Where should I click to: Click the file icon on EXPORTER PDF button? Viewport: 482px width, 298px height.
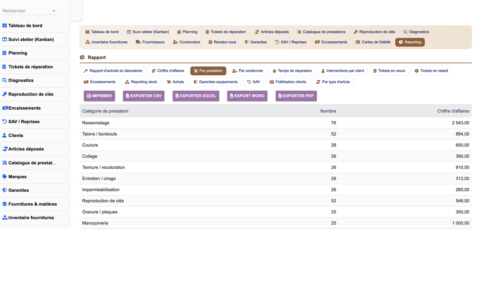coord(280,96)
